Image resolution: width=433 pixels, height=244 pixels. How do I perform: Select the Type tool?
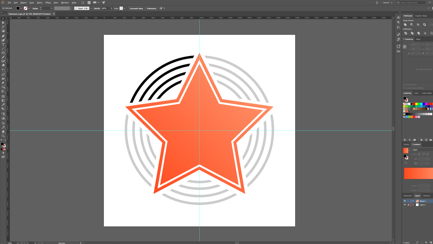(3, 44)
